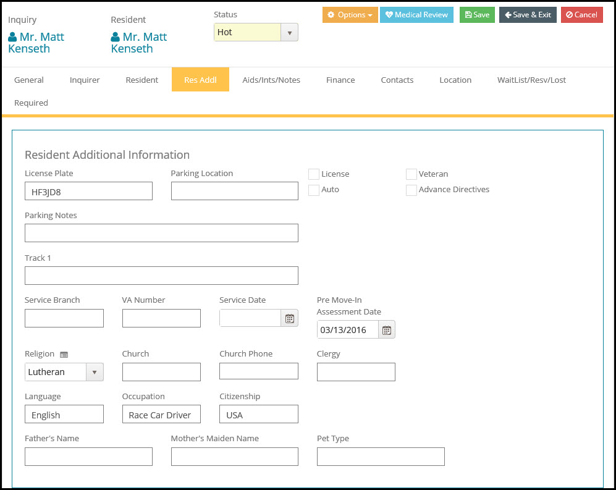Open the Service Date calendar picker
The height and width of the screenshot is (490, 616).
tap(289, 319)
